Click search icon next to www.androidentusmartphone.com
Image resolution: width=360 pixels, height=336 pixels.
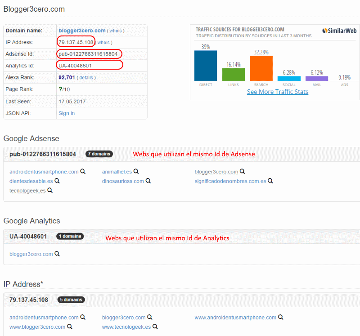coord(280,317)
